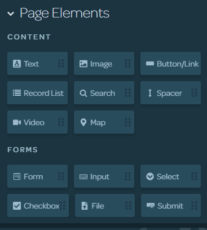The width and height of the screenshot is (207, 230).
Task: Grab the Text element drag handle
Action: (61, 64)
